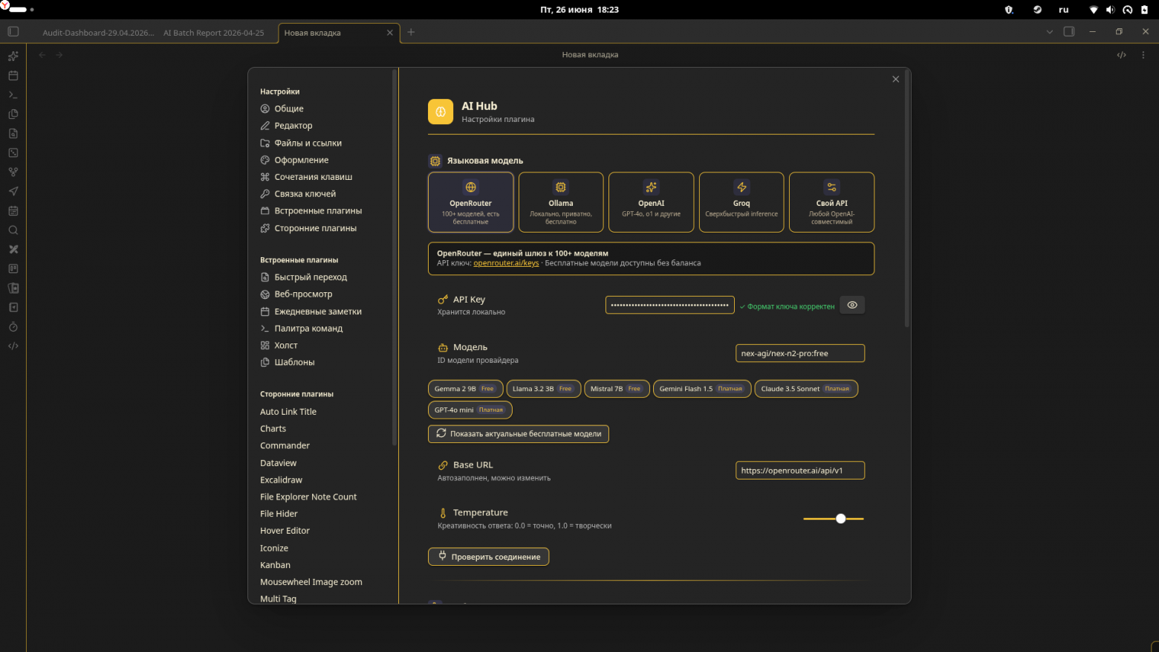This screenshot has width=1159, height=652.
Task: Open the three-dot more options menu
Action: (x=1143, y=54)
